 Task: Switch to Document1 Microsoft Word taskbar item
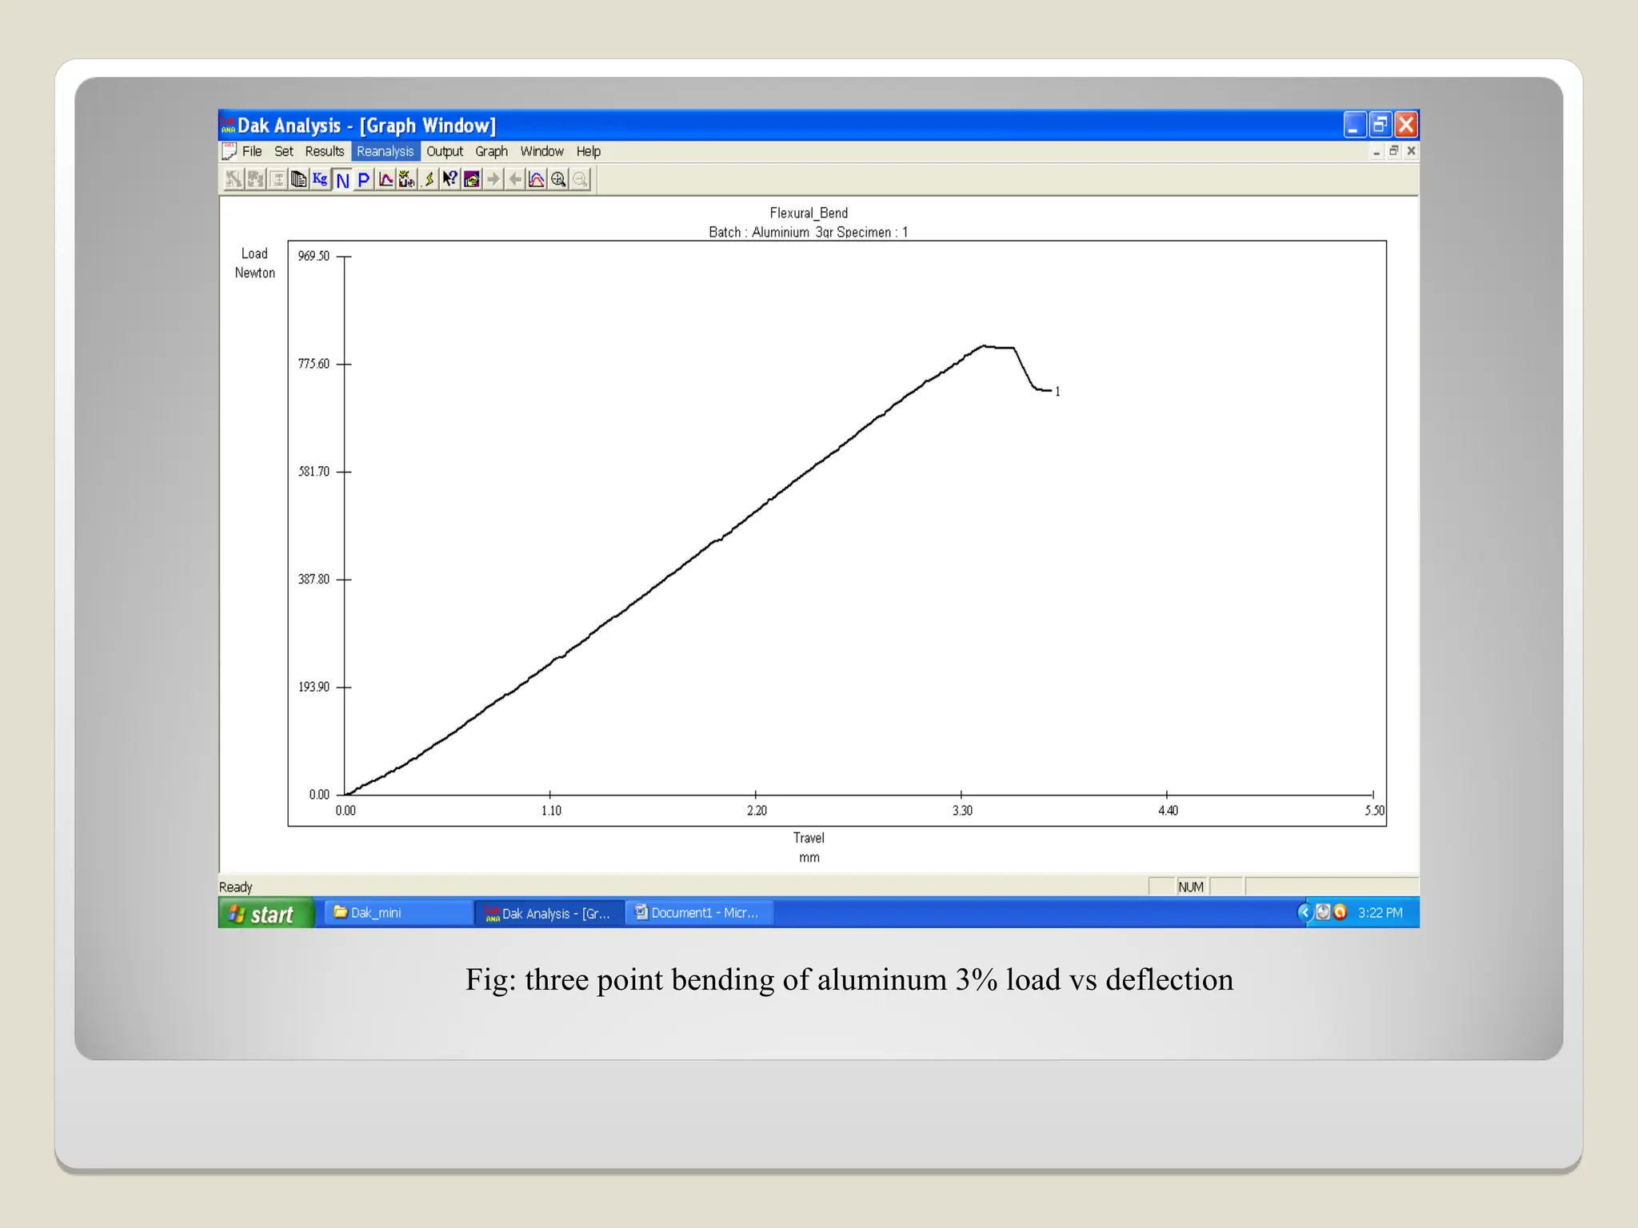(700, 913)
